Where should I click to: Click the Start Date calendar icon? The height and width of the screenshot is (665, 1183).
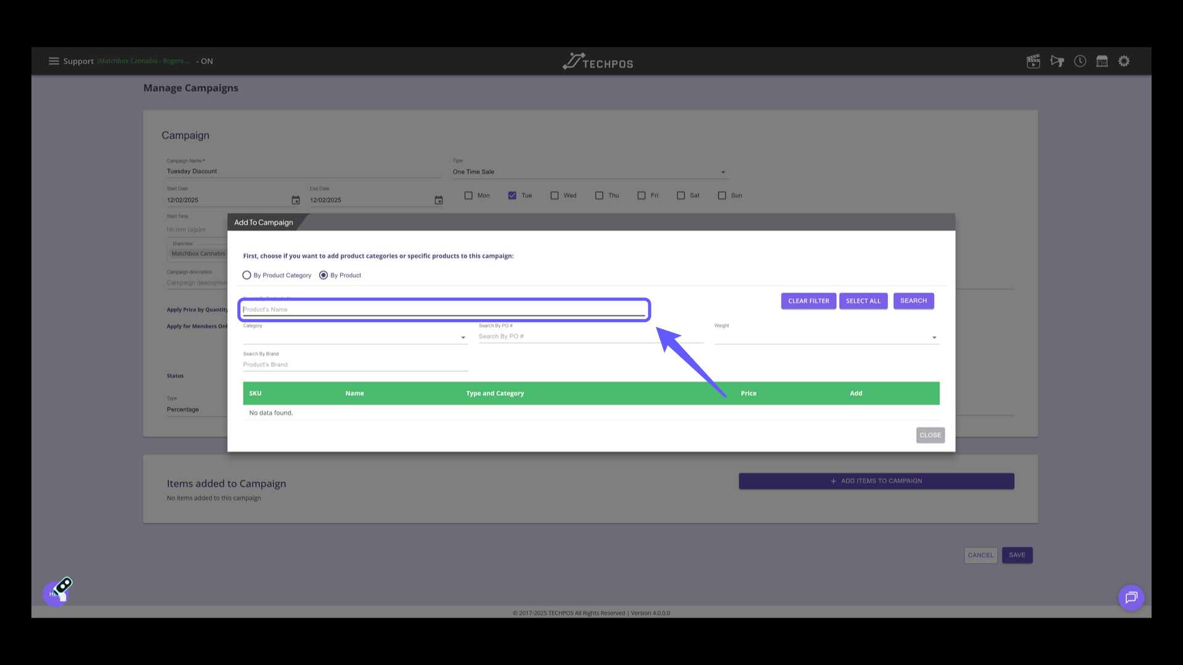coord(296,200)
